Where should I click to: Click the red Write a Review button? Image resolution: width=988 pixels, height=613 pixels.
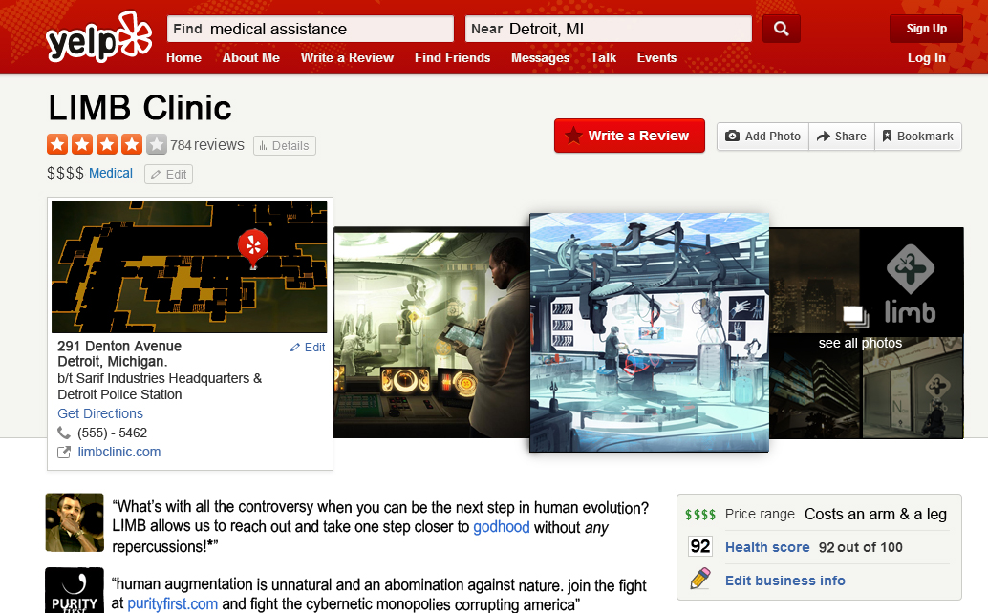pos(630,136)
